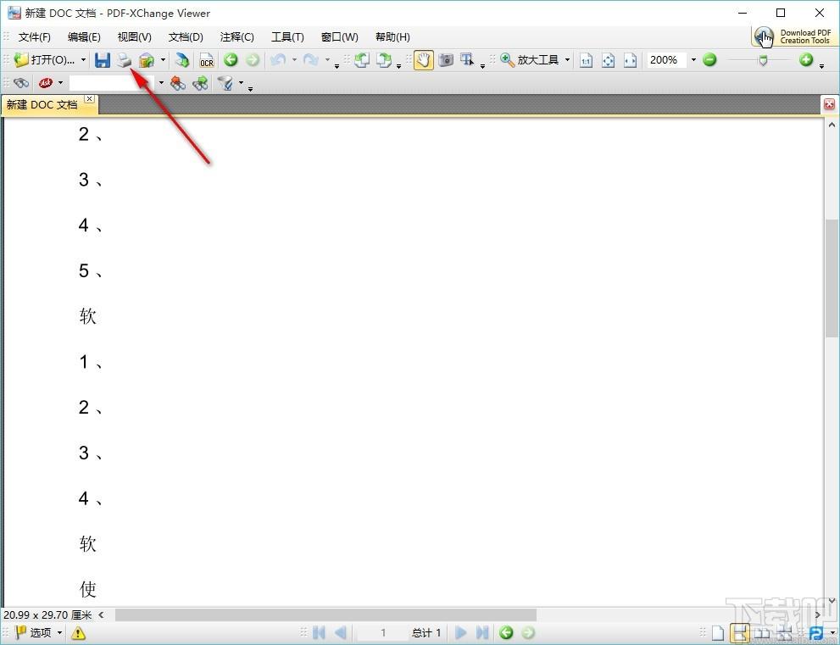Select the Text Select tool
The height and width of the screenshot is (645, 840).
(x=468, y=60)
